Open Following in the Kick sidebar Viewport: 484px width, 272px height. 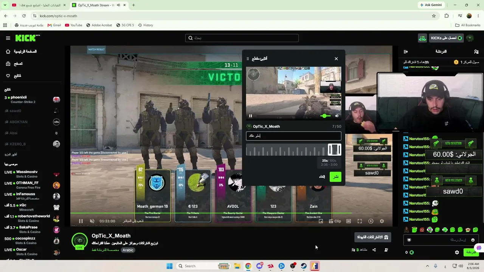(x=14, y=76)
